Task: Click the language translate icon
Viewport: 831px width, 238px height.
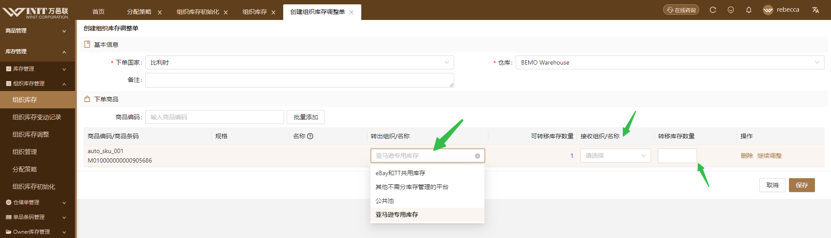Action: pyautogui.click(x=815, y=10)
